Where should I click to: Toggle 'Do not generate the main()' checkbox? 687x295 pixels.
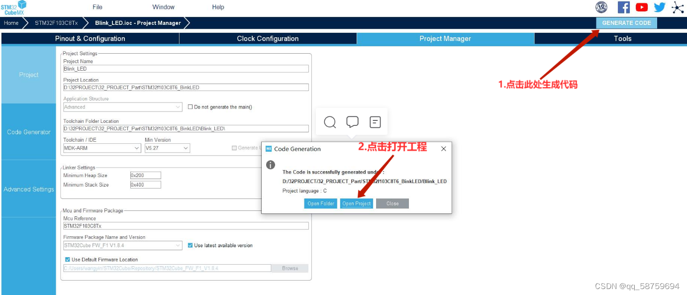pyautogui.click(x=190, y=107)
